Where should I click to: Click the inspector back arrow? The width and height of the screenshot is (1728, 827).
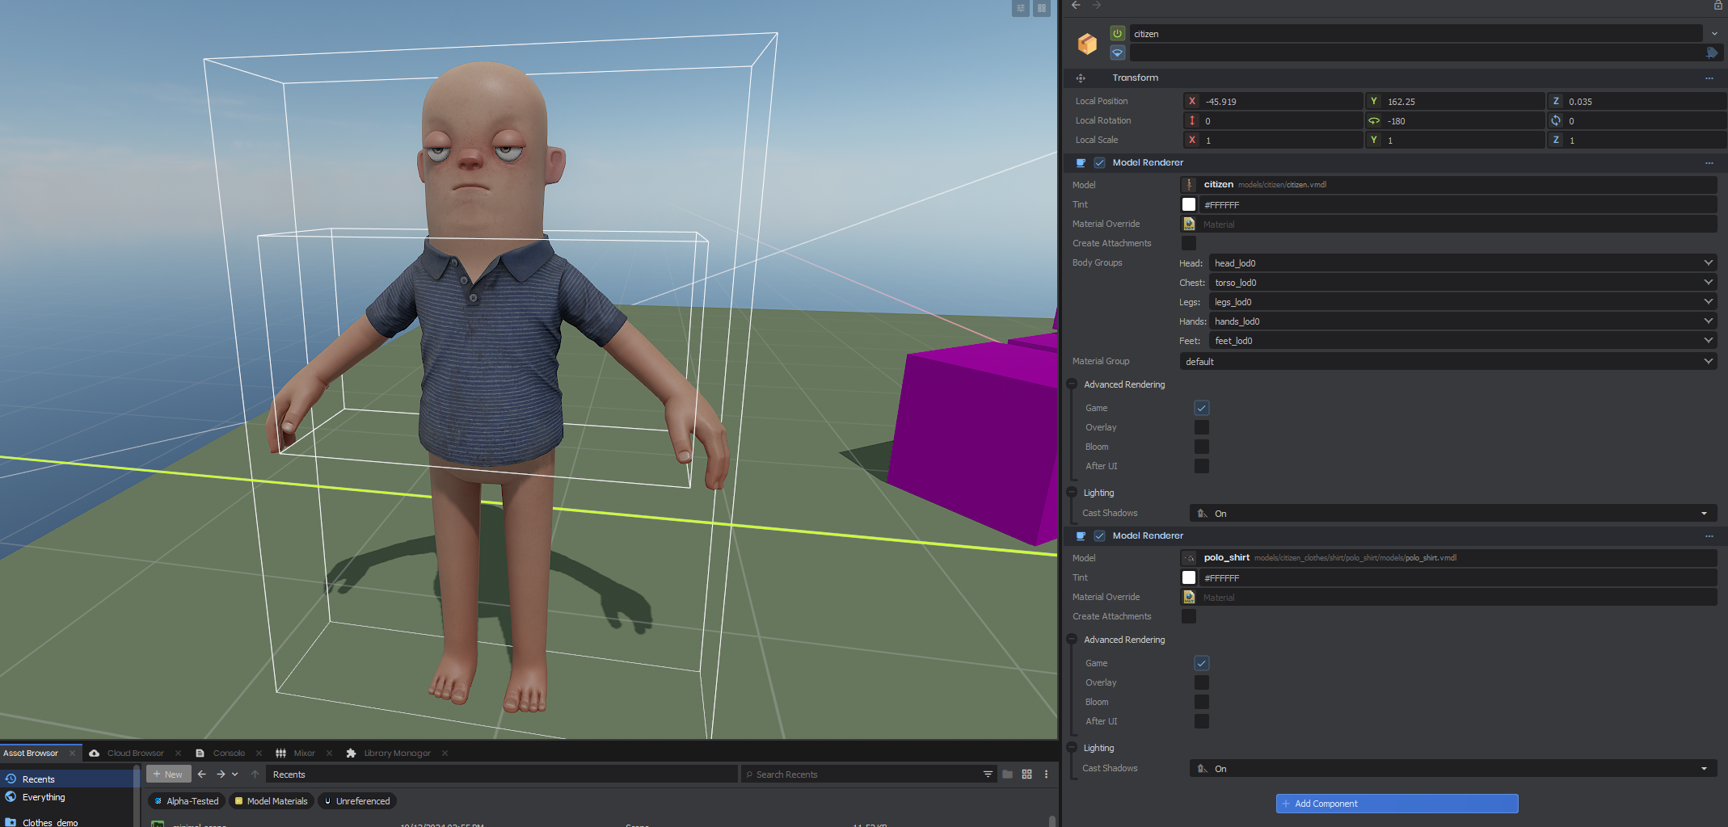(x=1076, y=6)
